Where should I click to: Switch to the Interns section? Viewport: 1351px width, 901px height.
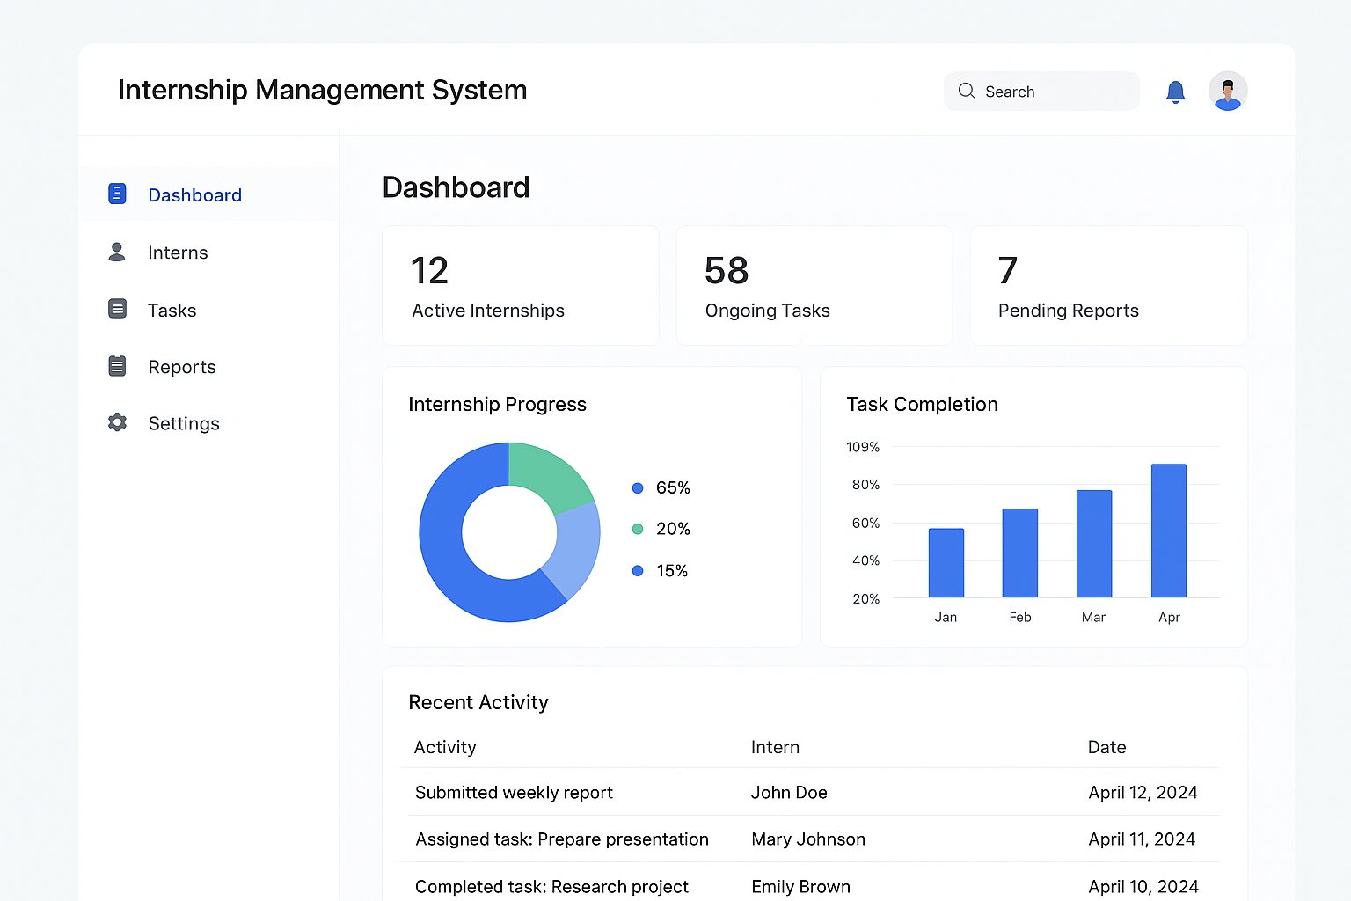pyautogui.click(x=178, y=252)
